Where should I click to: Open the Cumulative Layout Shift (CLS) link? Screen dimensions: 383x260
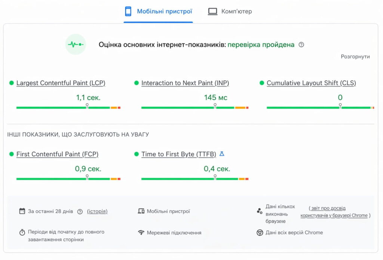[311, 83]
